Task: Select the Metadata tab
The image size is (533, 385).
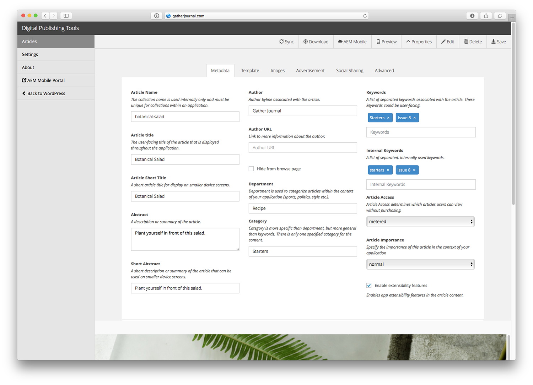Action: click(x=220, y=70)
